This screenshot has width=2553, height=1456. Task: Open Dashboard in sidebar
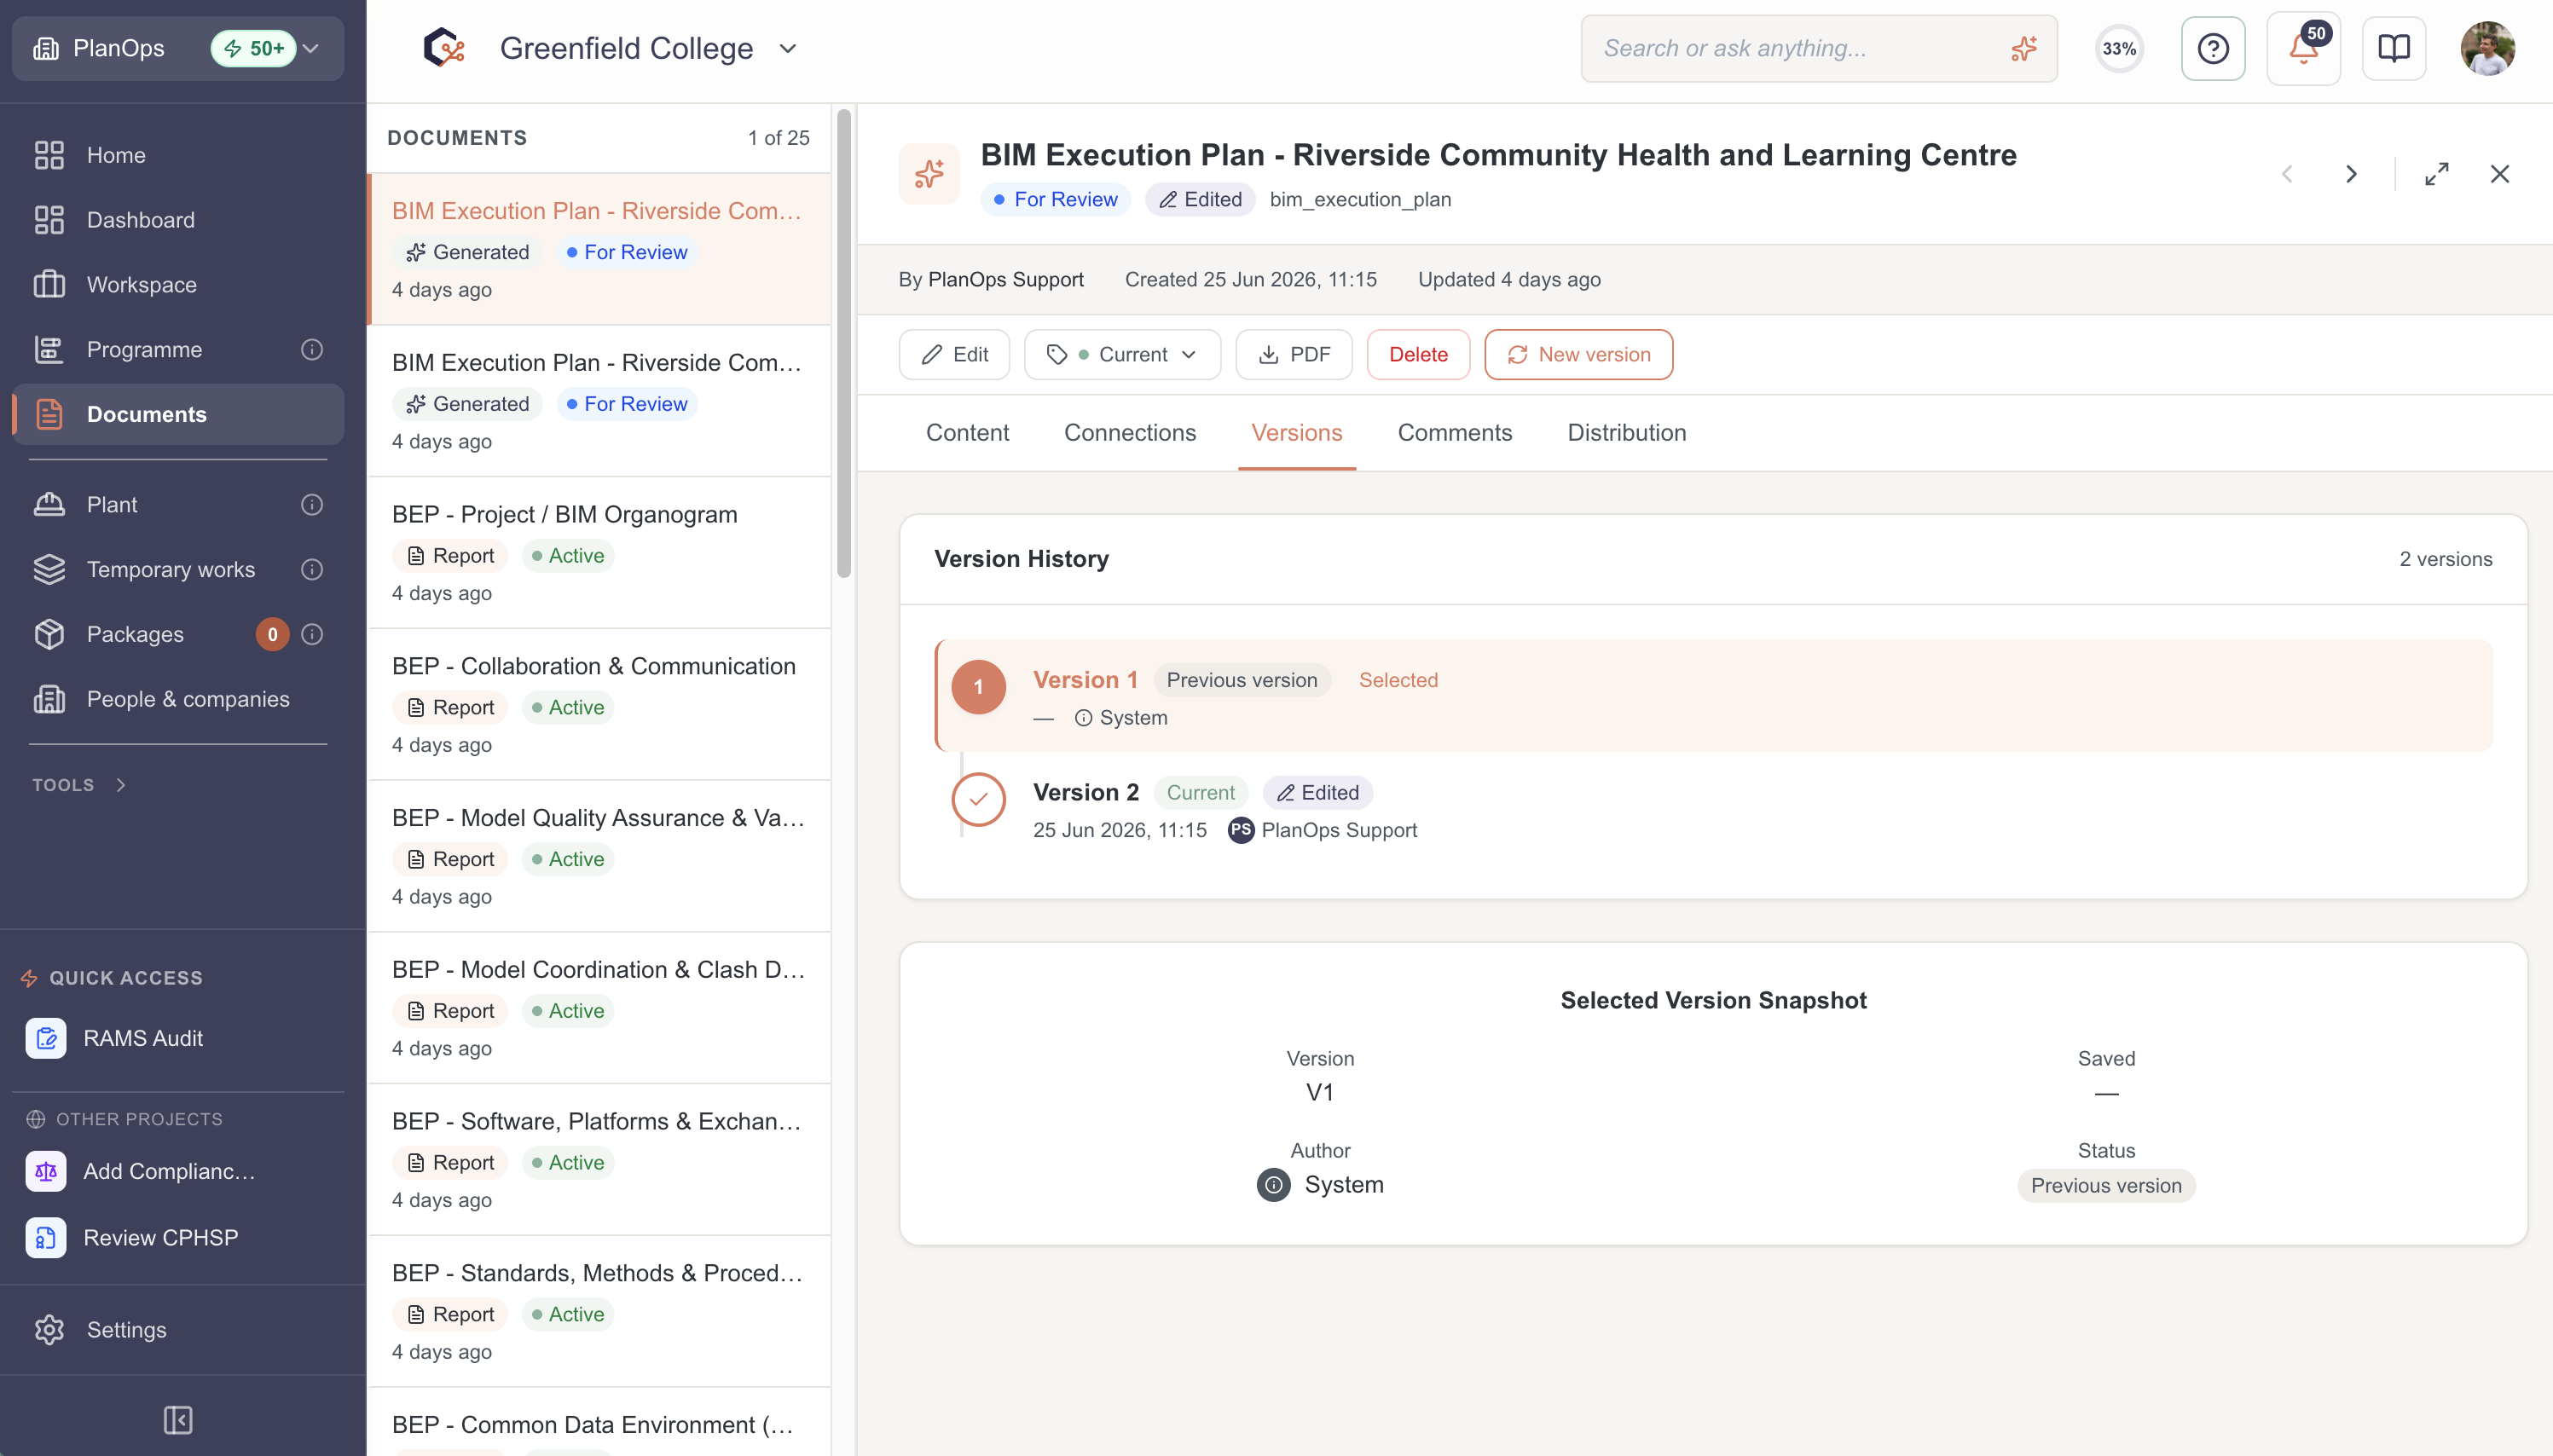click(178, 220)
